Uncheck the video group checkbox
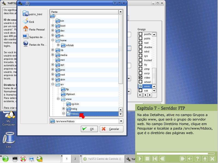The image size is (218, 163). (141, 78)
